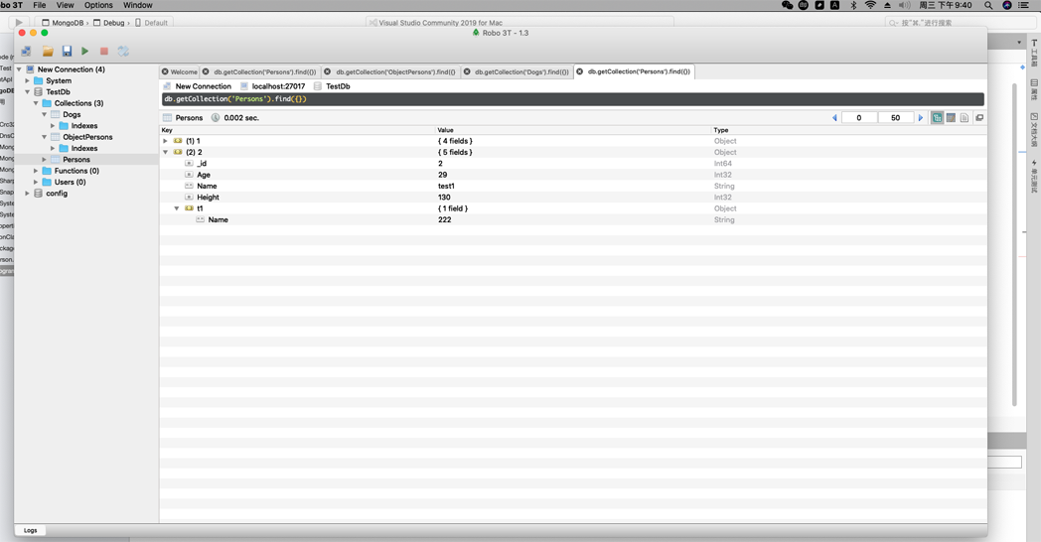Expand the System folder
The width and height of the screenshot is (1041, 542).
(27, 80)
